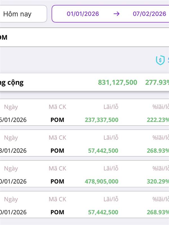Tap "Lãi/lỗ" header above 478,905,000
This screenshot has height=225, width=169.
111,168
